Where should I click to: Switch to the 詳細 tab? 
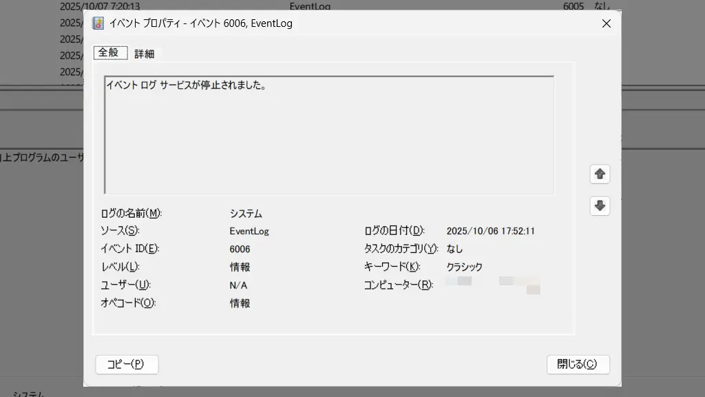pos(145,53)
